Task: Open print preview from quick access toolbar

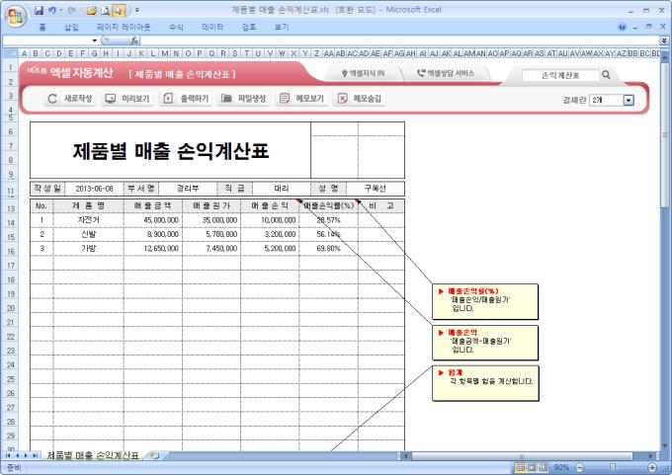Action: tap(106, 10)
